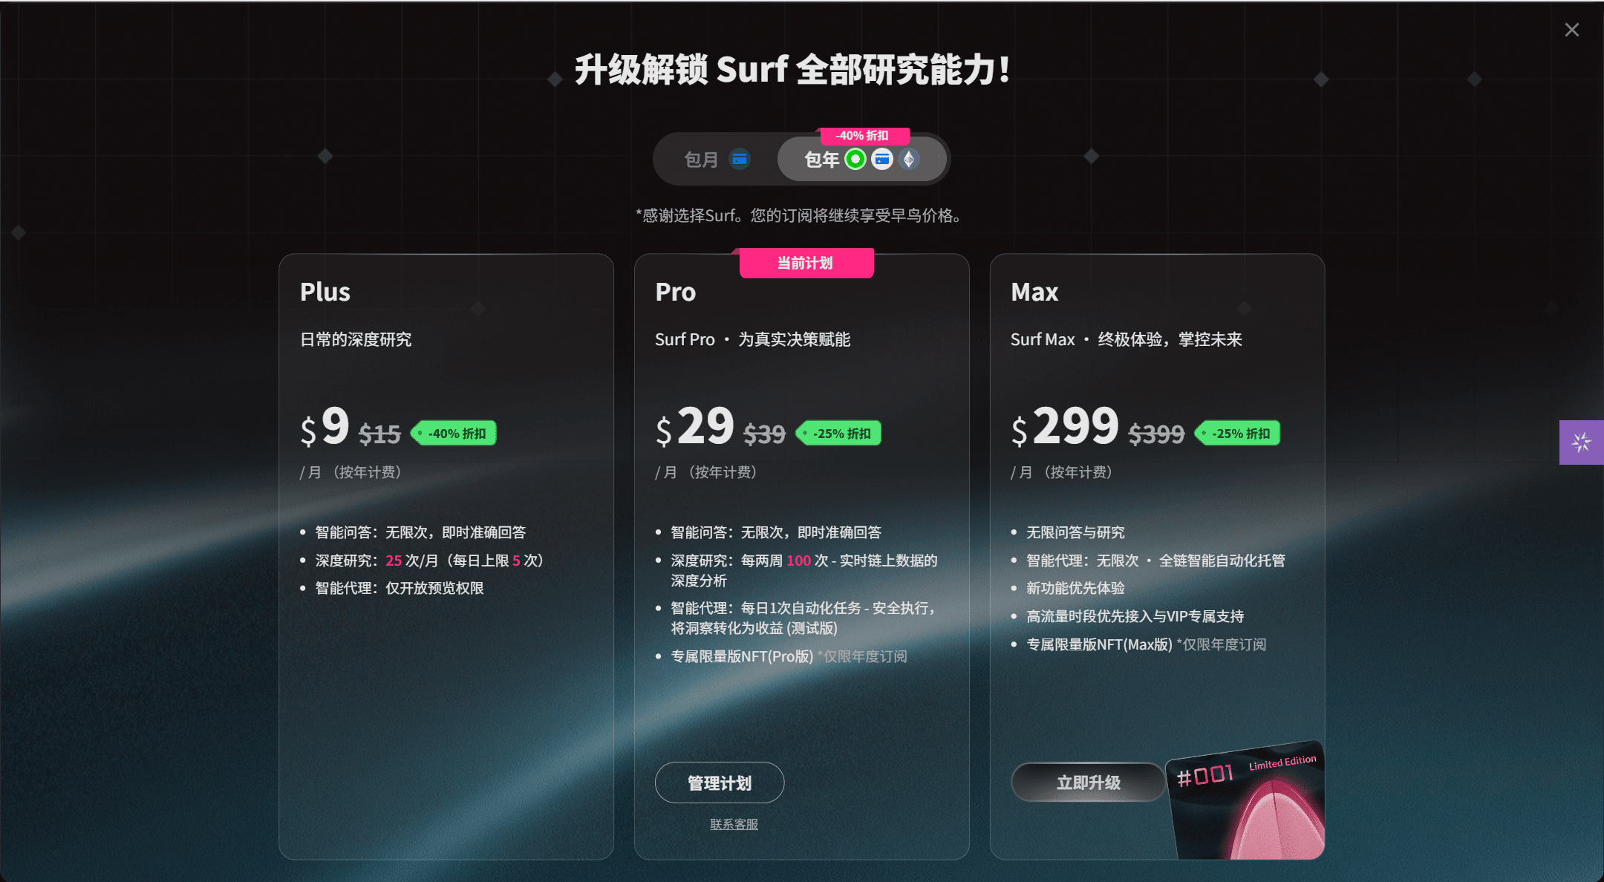This screenshot has height=882, width=1604.
Task: Open 管理计划 for the Pro plan
Action: pos(720,783)
